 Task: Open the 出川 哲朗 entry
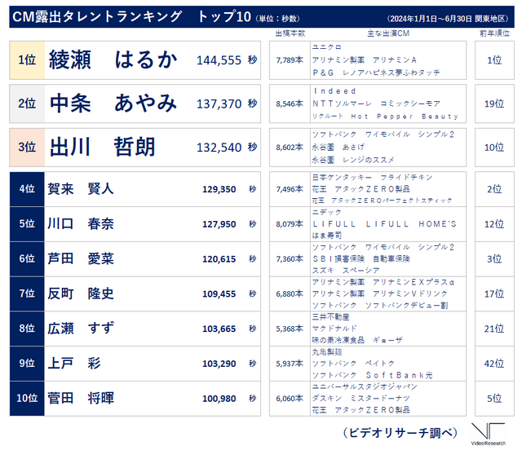pos(102,148)
